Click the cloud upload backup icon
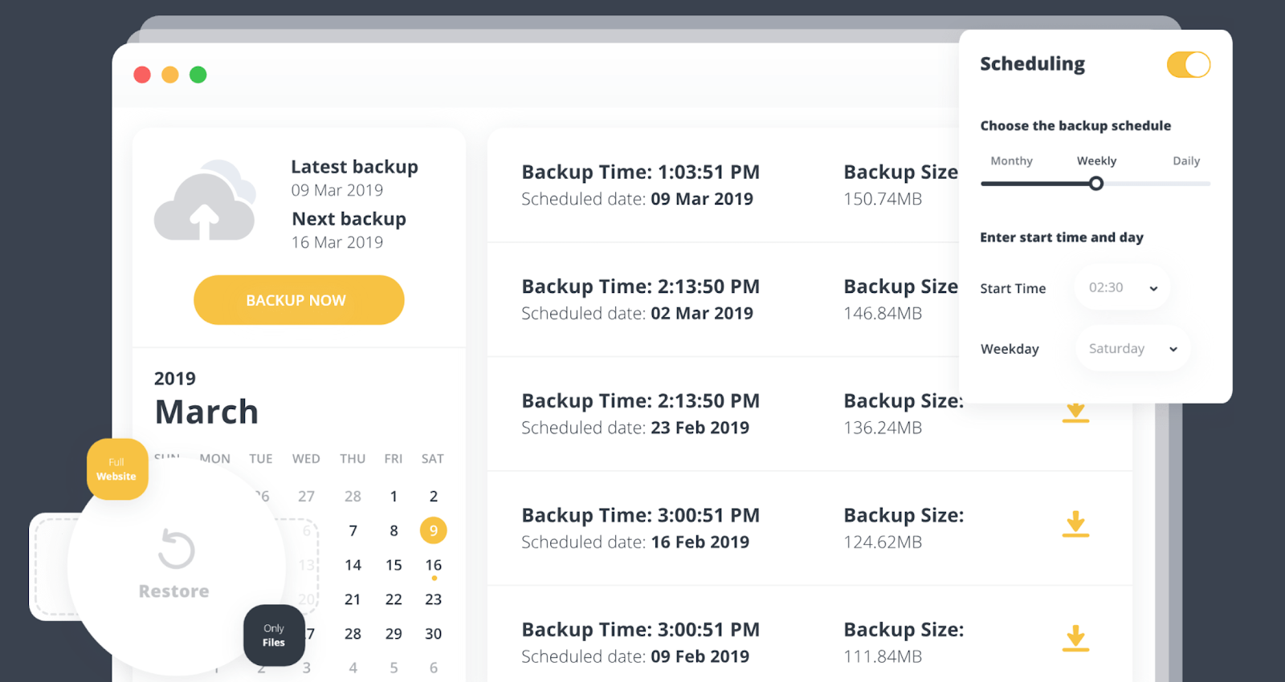 [x=205, y=201]
